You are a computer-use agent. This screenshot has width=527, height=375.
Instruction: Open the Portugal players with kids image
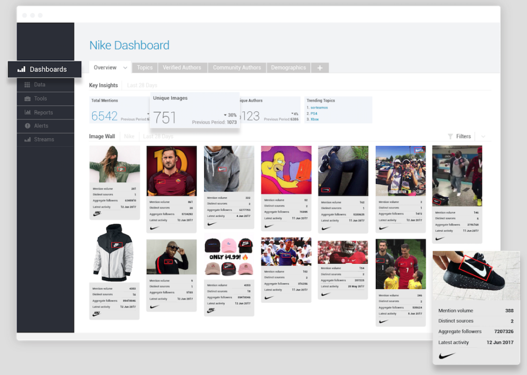coord(400,264)
